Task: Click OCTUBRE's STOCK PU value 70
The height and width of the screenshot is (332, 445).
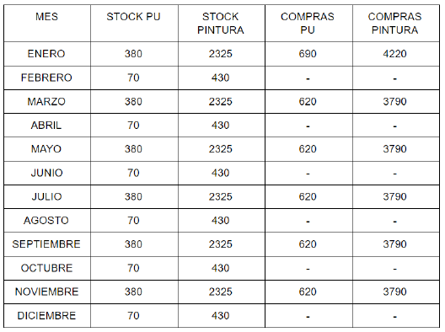Action: point(133,268)
